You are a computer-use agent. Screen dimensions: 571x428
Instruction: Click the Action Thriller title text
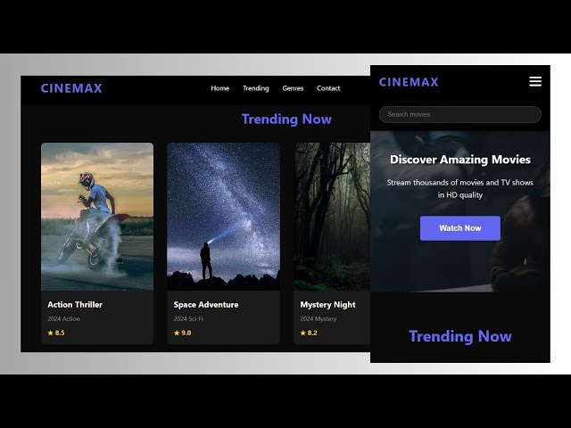point(75,305)
